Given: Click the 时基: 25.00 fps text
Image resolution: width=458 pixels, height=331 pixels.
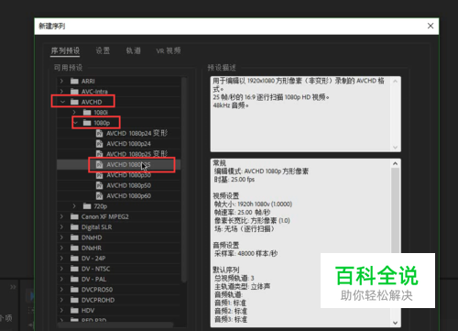Looking at the screenshot, I should [x=234, y=180].
